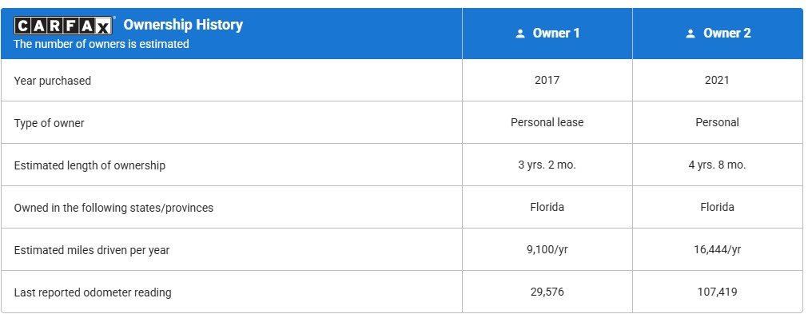Click the Ownership History title

pos(183,25)
